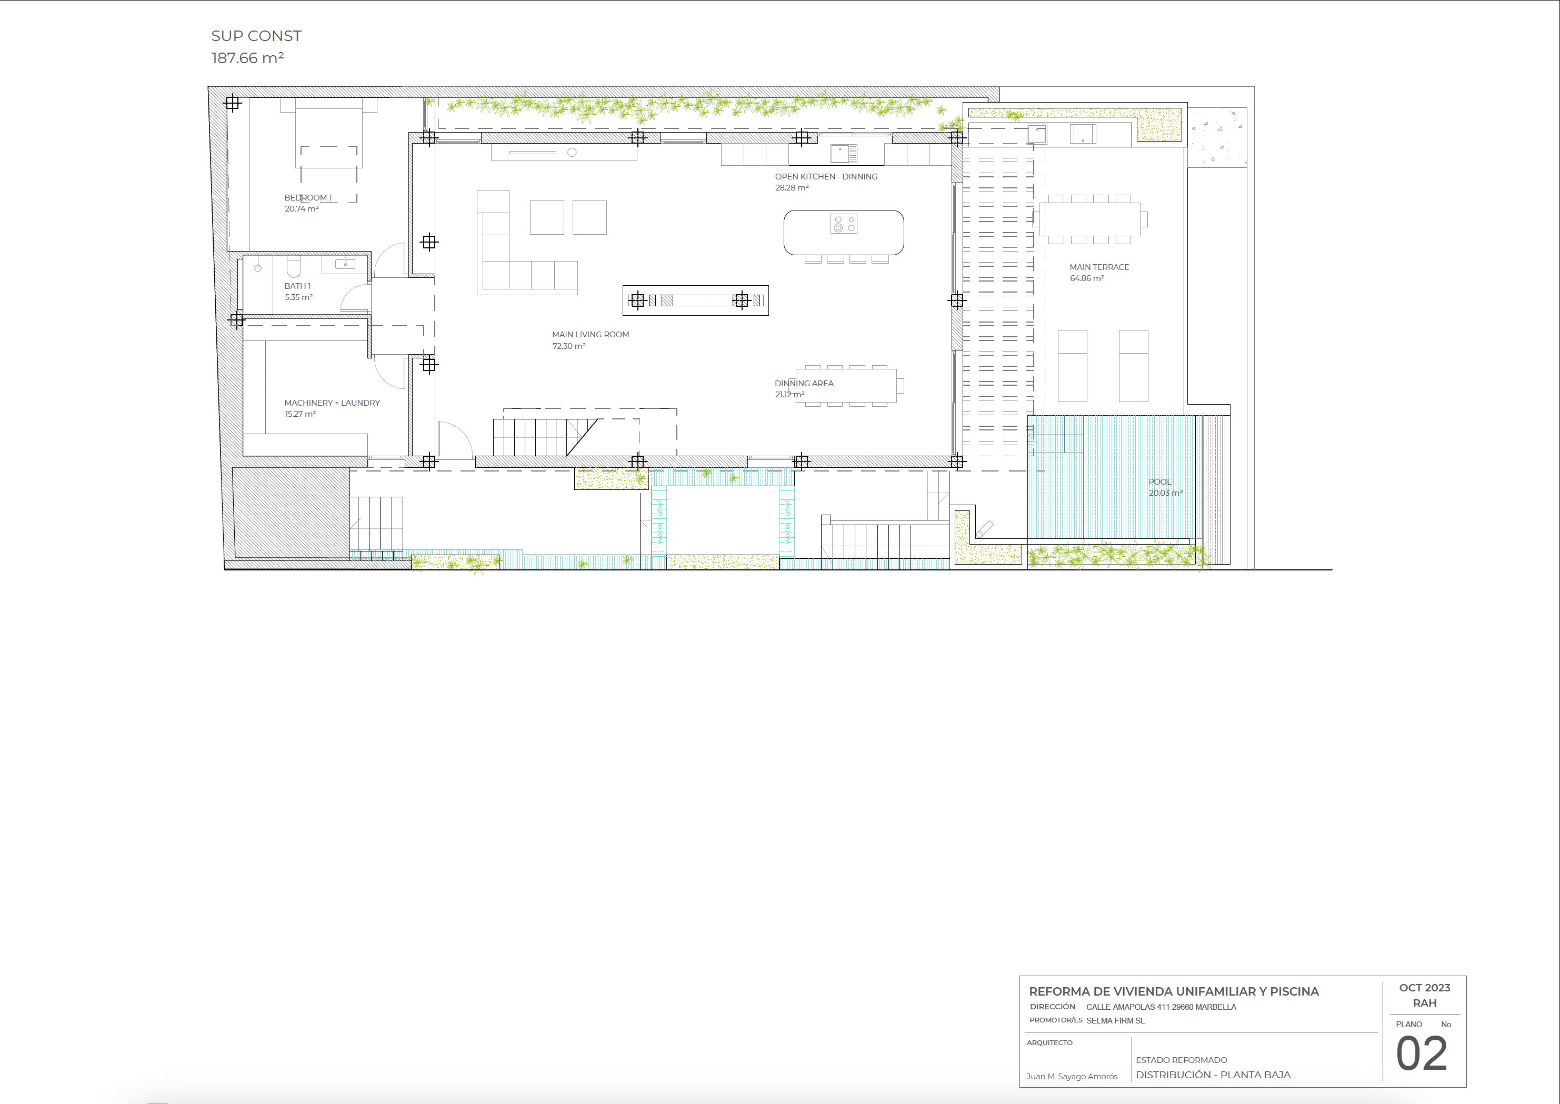Viewport: 1560px width, 1104px height.
Task: Select the promoter name 'SELMA FIRM SL'
Action: [1115, 1020]
